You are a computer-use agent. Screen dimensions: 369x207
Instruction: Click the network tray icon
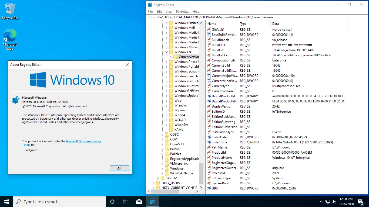tap(327, 202)
